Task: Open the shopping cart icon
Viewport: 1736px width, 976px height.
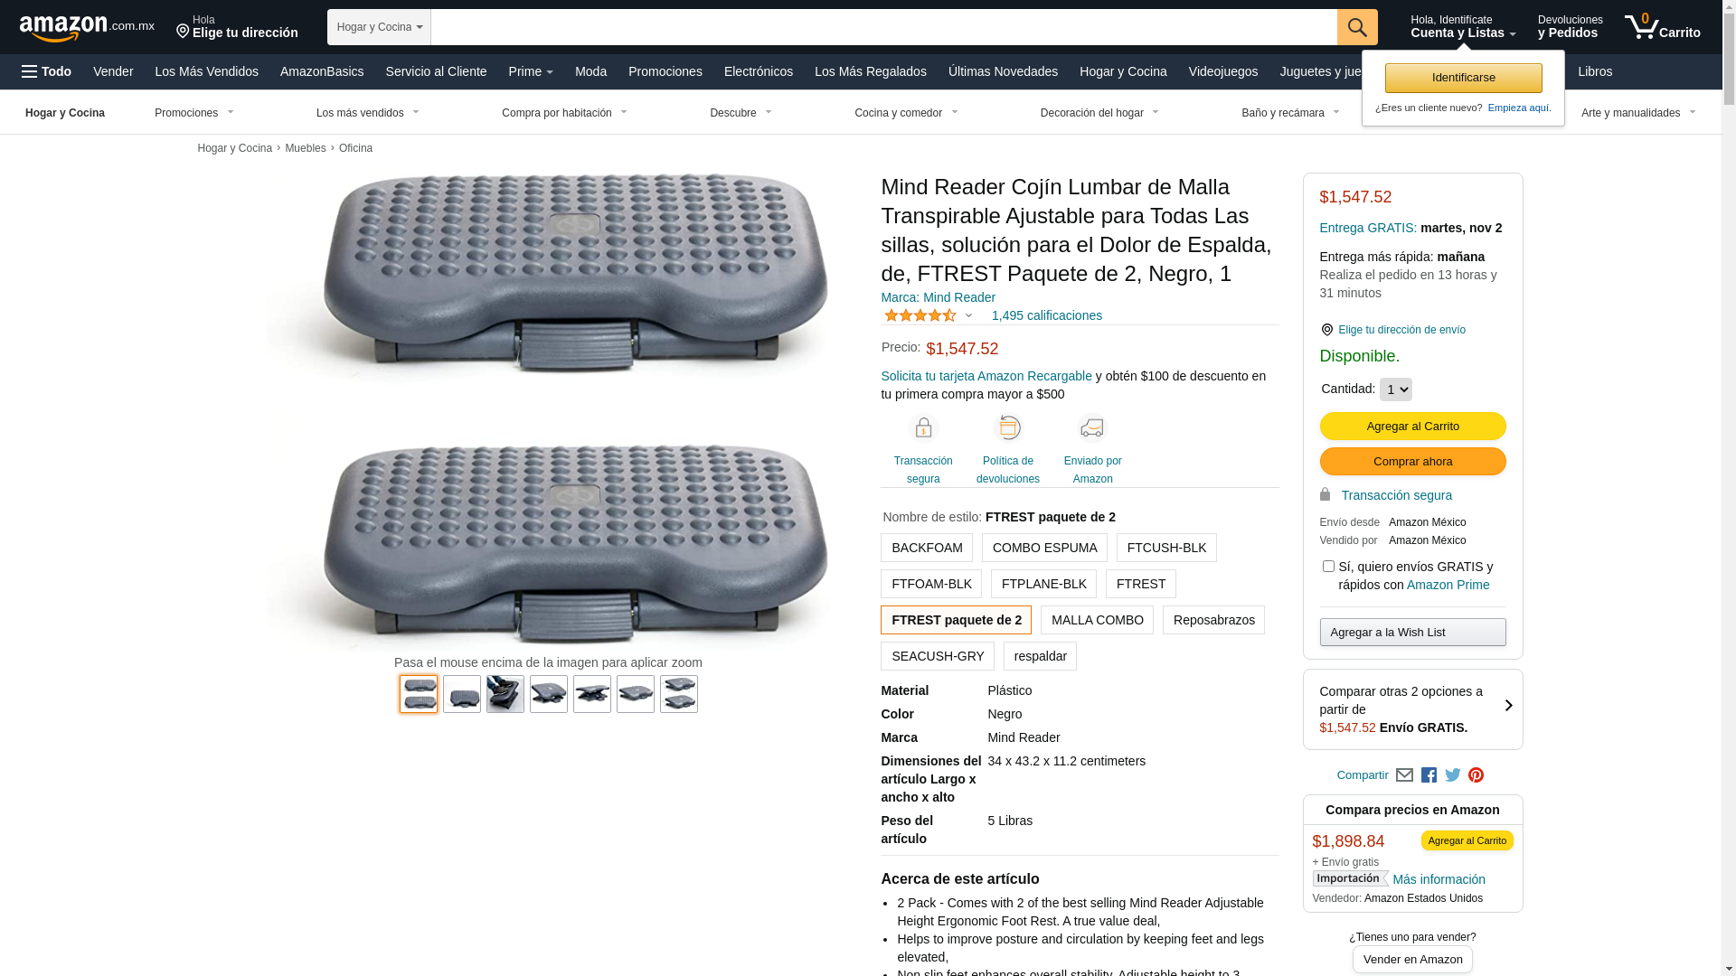Action: click(1661, 27)
